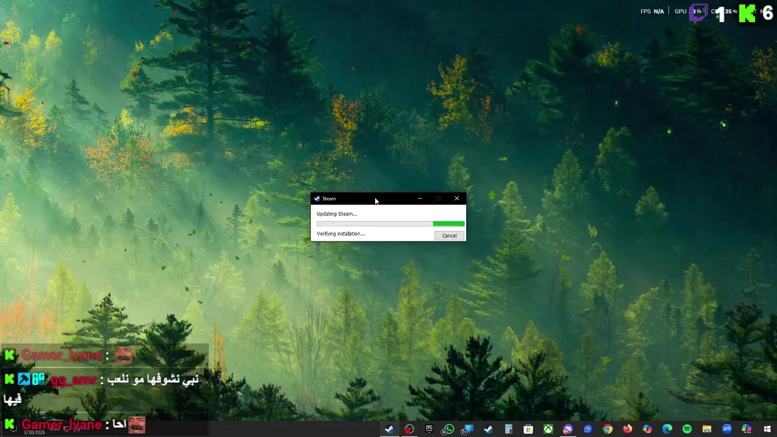Launch Microsoft Edge from the taskbar
This screenshot has width=777, height=437.
tap(667, 429)
